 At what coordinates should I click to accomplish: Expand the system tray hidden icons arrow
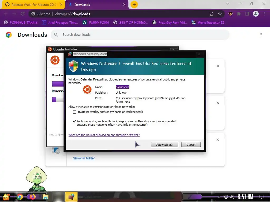click(x=219, y=197)
